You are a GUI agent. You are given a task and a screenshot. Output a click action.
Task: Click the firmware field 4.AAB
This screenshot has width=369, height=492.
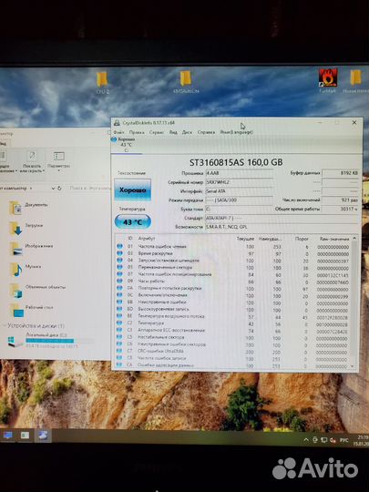(x=239, y=173)
